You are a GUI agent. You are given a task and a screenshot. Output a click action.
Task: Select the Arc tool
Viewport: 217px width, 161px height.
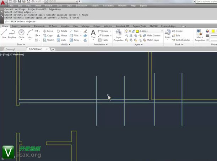(30, 34)
